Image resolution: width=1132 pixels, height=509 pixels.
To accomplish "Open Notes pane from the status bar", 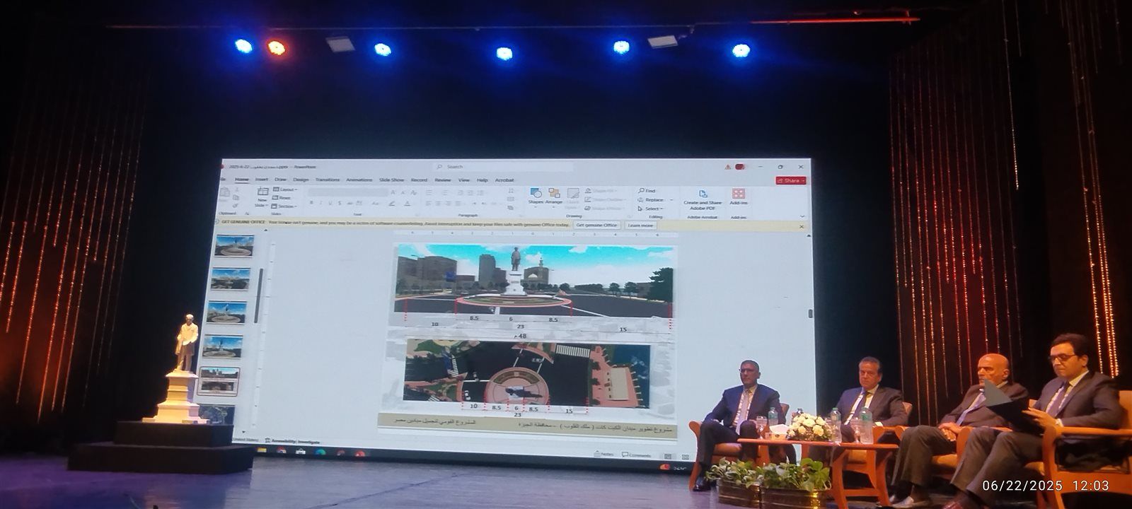I will coord(603,454).
